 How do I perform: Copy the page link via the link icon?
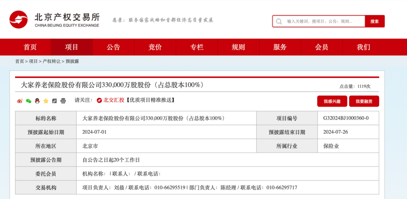pos(55,101)
